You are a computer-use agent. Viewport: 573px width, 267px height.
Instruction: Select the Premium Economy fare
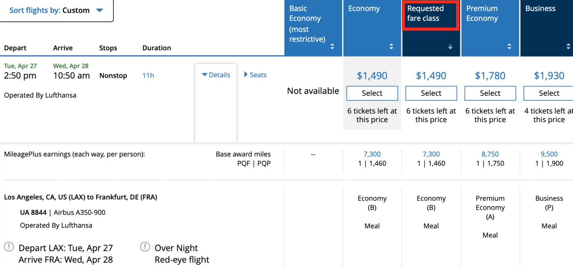490,93
